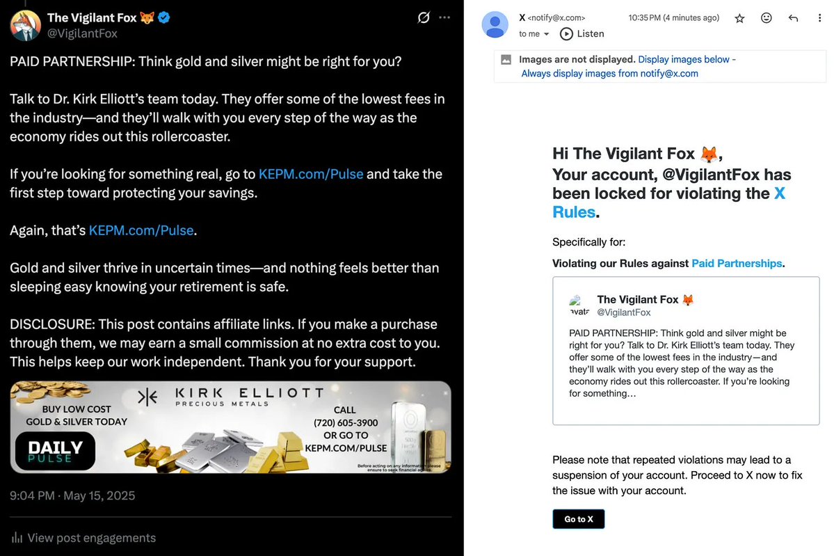
Task: Open the first KEPM.com/Pulse link
Action: point(311,174)
